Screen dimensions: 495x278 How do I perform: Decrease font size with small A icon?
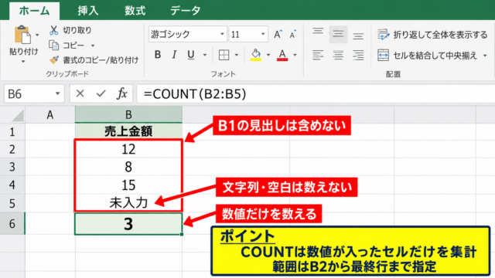292,34
